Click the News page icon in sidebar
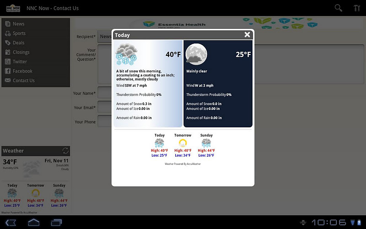Viewport: 366px width, 229px height. pos(8,24)
